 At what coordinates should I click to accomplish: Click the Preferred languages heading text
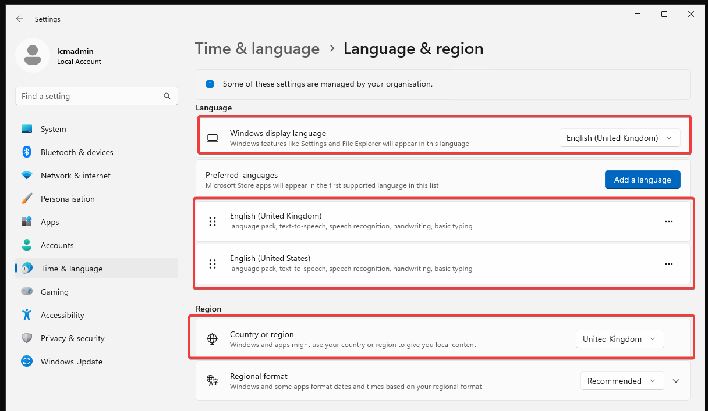tap(242, 175)
